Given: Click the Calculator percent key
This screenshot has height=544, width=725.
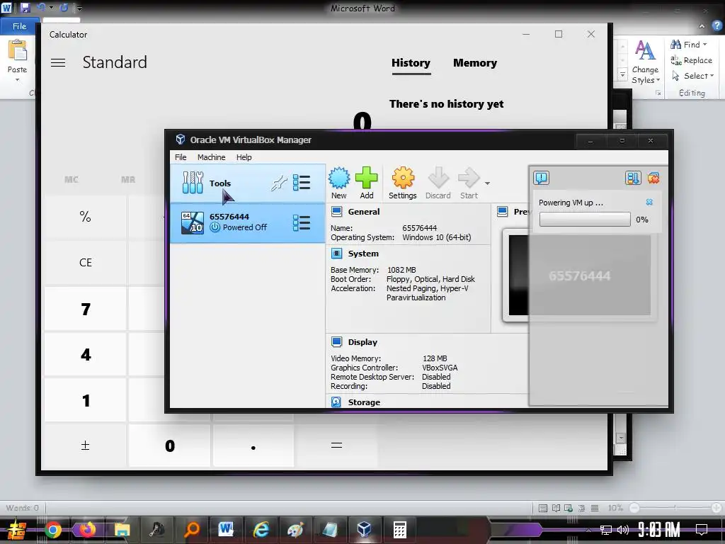Looking at the screenshot, I should coord(85,217).
